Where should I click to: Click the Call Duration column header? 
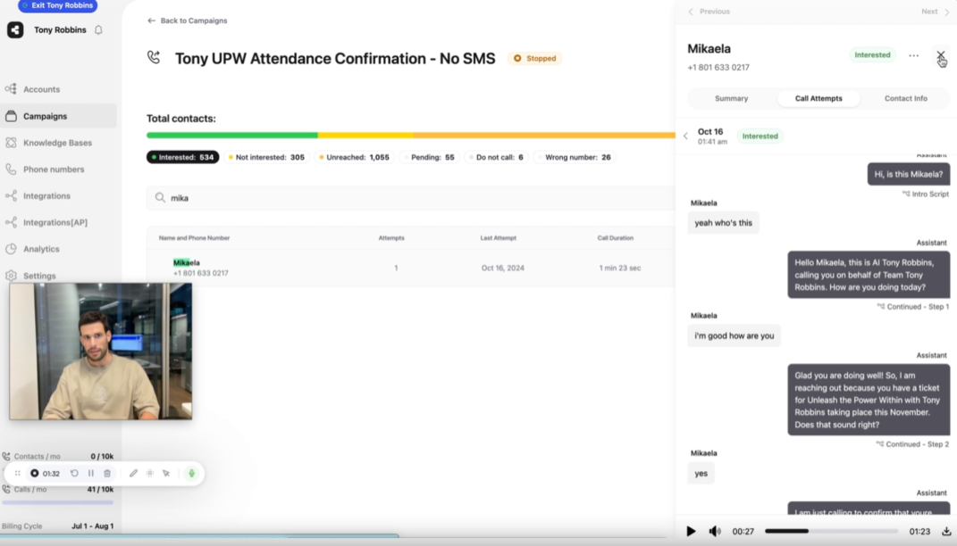(x=615, y=238)
